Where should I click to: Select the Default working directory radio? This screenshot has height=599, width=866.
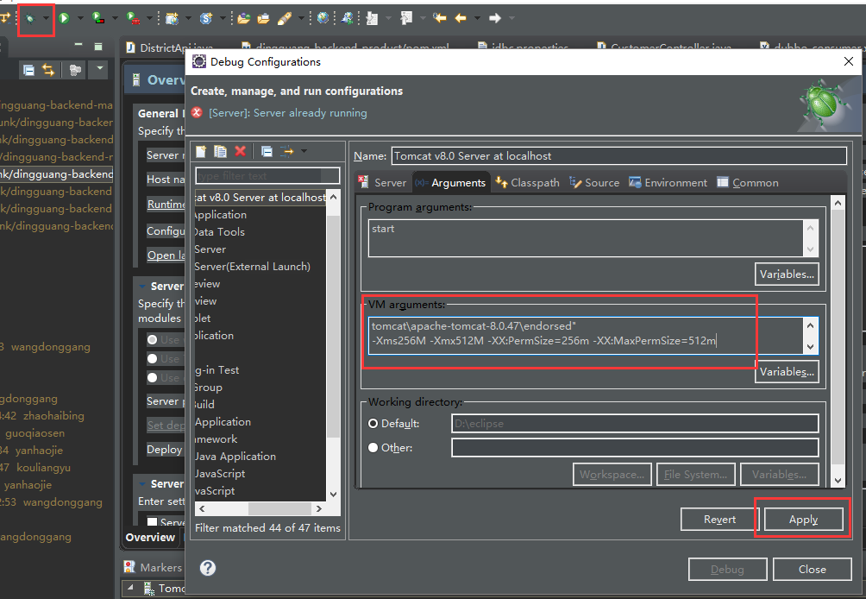(x=373, y=424)
